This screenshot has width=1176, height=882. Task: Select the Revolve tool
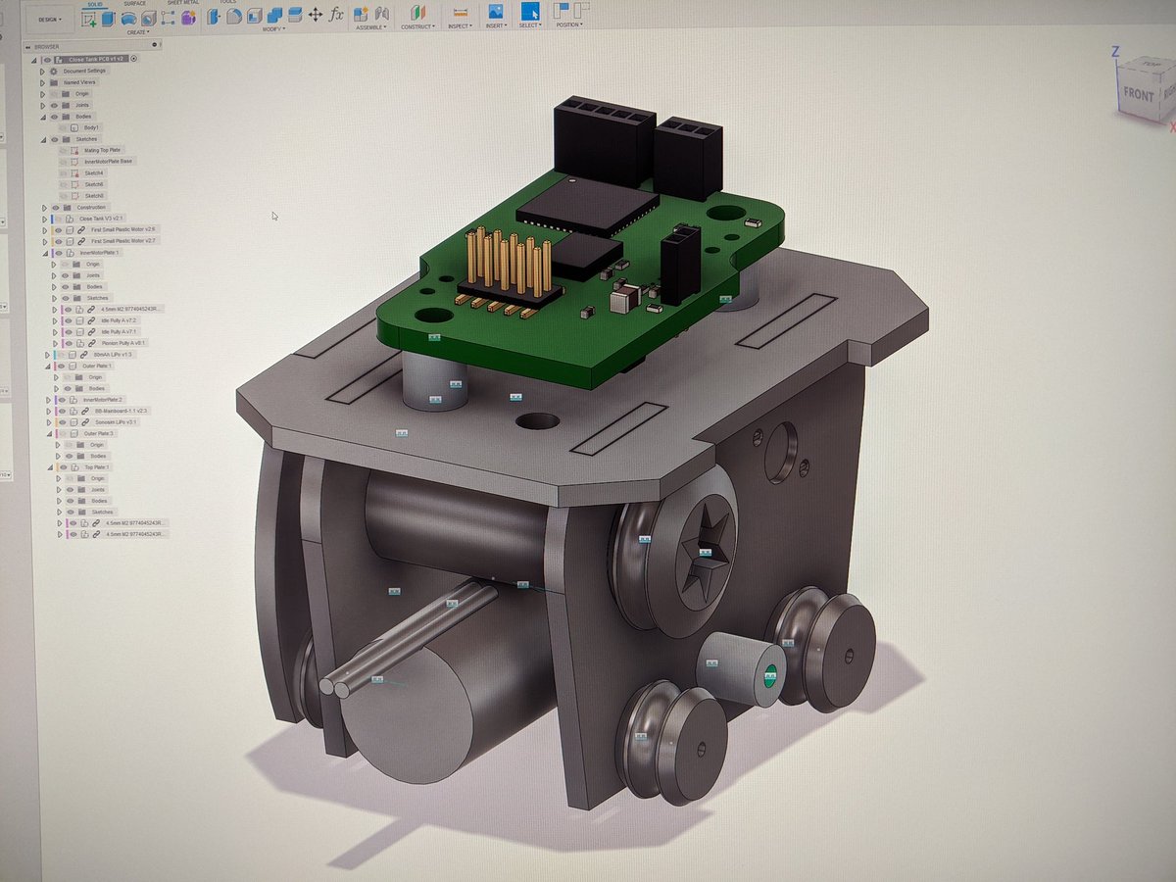click(x=128, y=19)
